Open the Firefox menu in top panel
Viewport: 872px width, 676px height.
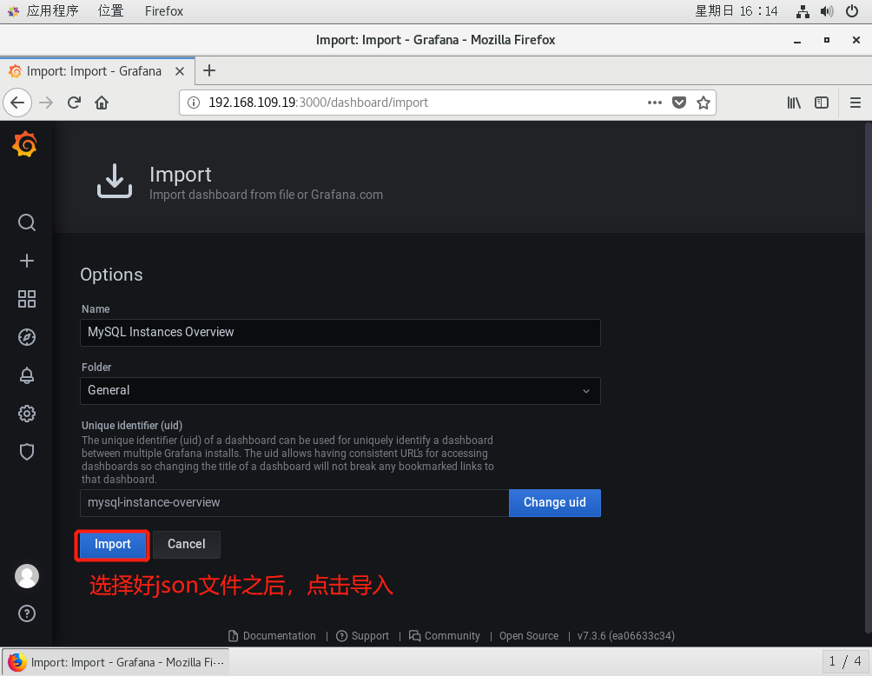coord(164,11)
